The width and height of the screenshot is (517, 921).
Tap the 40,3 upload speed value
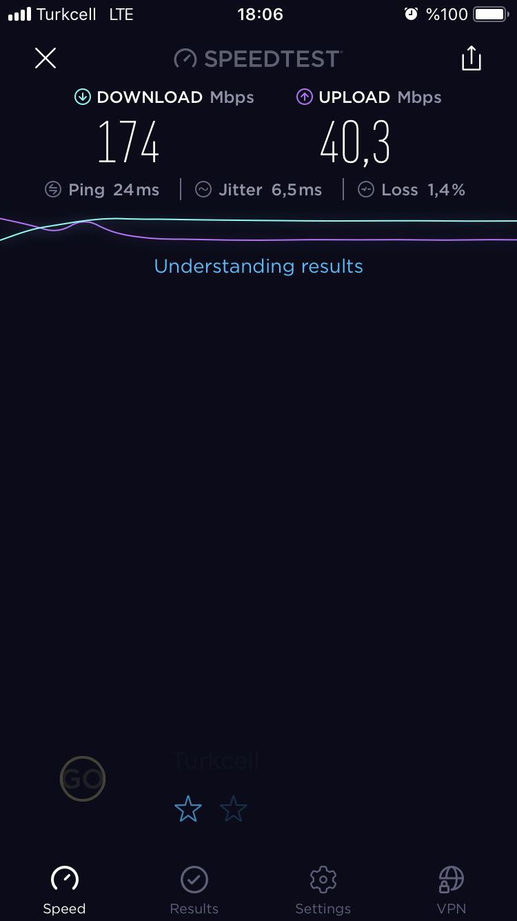point(355,143)
